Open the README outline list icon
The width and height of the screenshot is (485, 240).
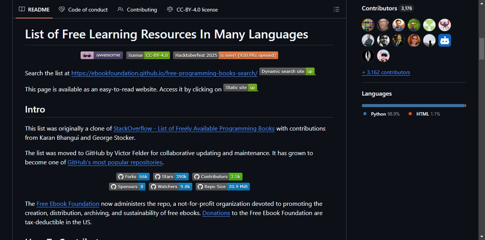[337, 10]
